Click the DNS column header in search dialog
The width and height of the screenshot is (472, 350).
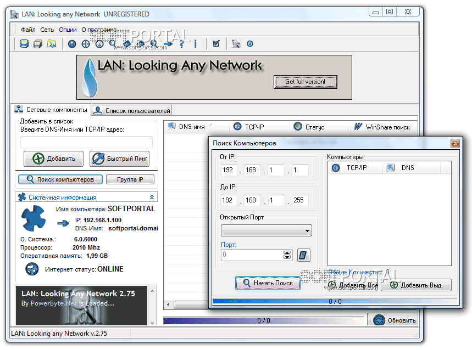point(412,168)
